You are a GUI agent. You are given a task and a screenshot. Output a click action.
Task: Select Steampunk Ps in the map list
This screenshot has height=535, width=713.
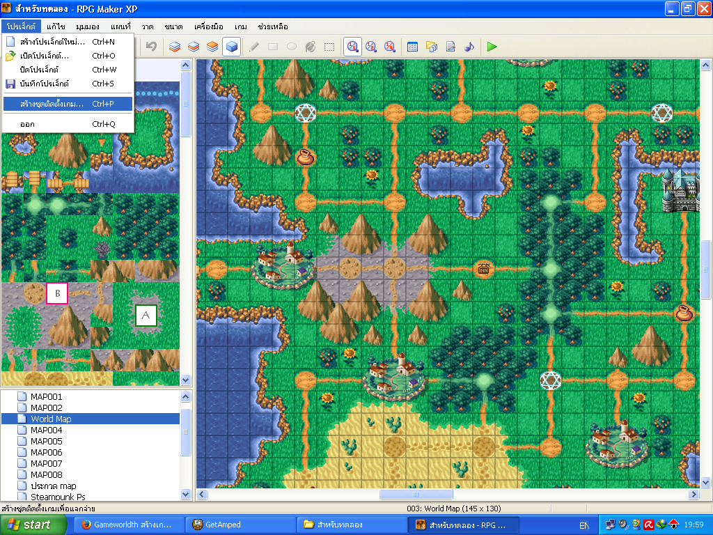click(x=57, y=497)
